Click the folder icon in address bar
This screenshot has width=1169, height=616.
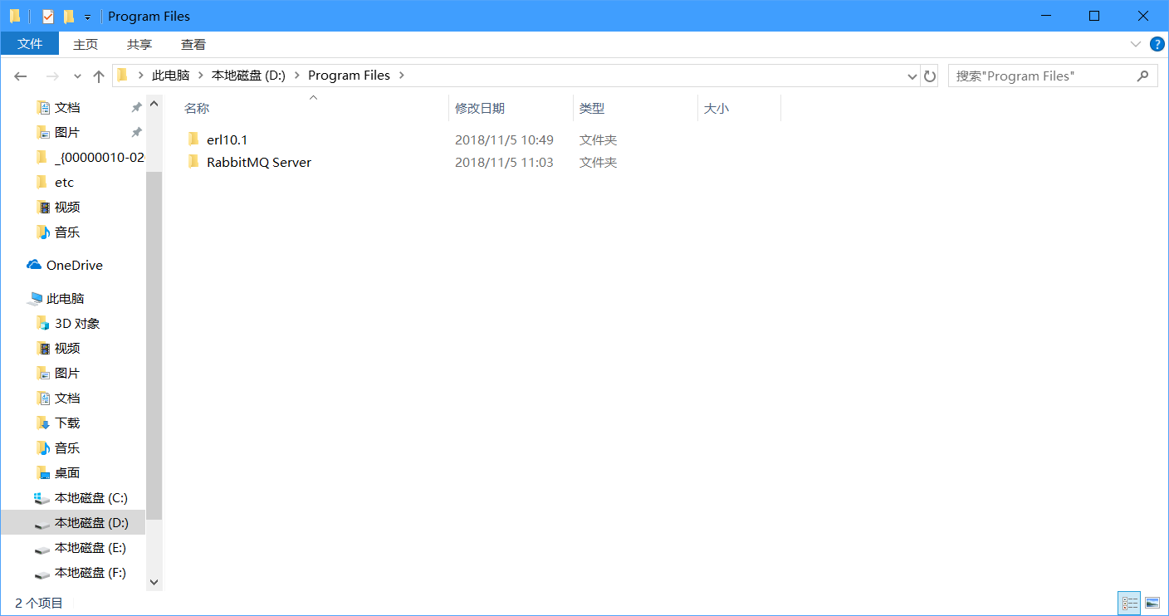click(x=123, y=76)
